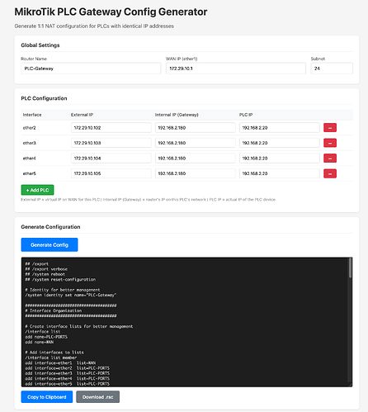Screen dimensions: 368x412
Task: Click the Router Name label
Action: point(34,59)
